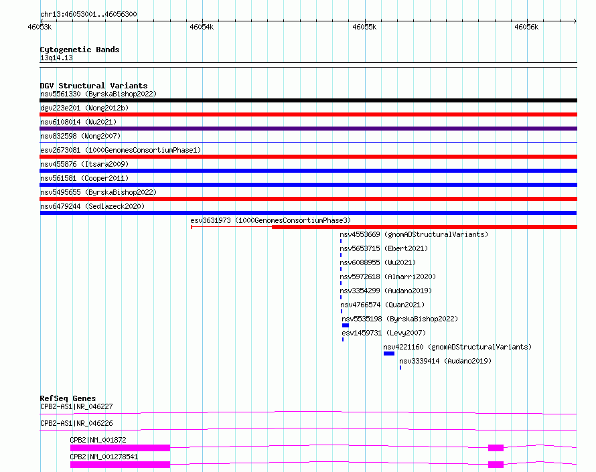Click the DGV Structural Variants track title
Viewport: 596px width, 472px height.
(94, 86)
